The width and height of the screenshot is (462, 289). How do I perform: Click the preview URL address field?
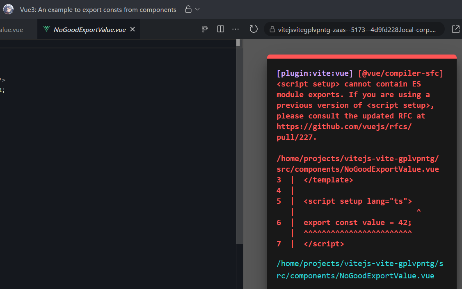point(354,30)
